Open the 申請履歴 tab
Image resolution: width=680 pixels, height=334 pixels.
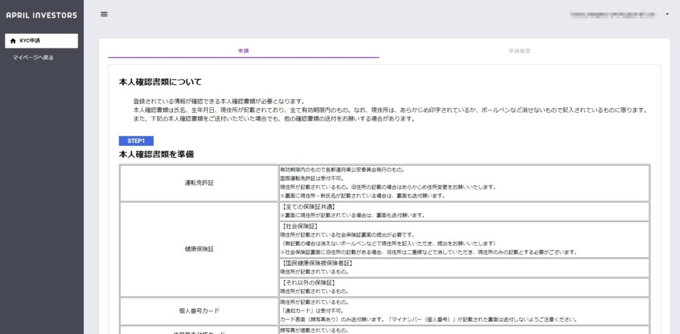(x=519, y=50)
